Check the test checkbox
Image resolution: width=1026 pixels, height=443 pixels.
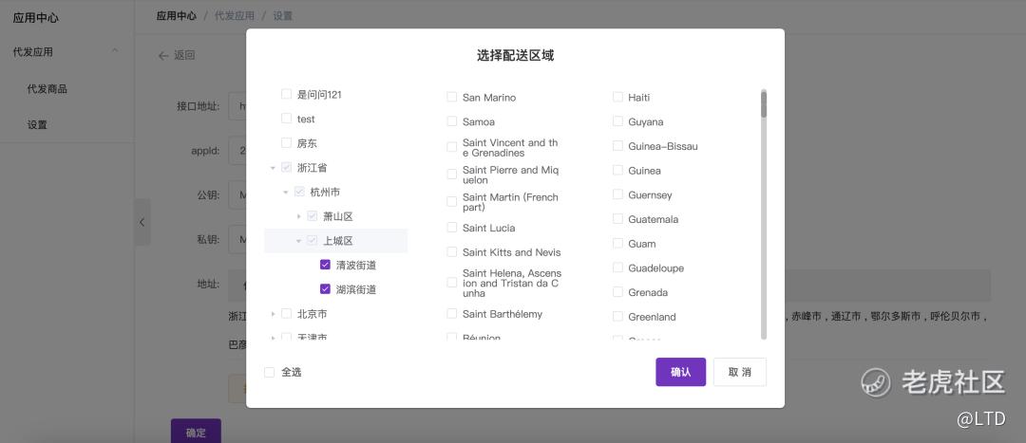[286, 119]
